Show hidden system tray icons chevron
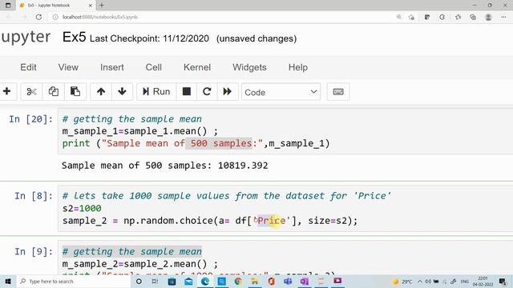Screen dimensions: 513x288 pos(420,281)
